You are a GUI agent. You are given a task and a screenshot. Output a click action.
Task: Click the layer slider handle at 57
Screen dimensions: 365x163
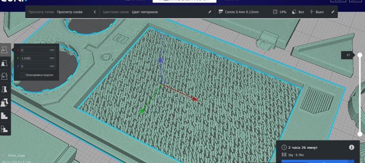point(360,55)
